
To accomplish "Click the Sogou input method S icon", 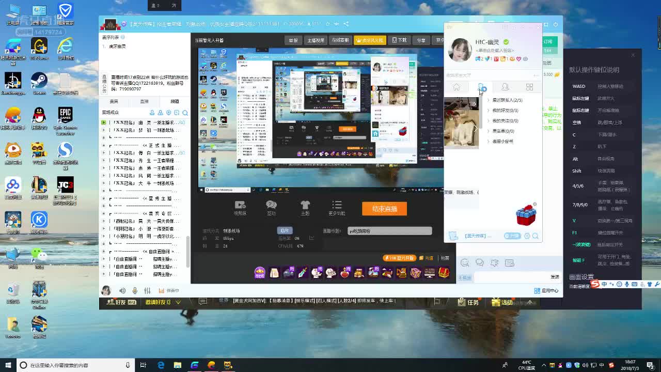I will tap(595, 284).
